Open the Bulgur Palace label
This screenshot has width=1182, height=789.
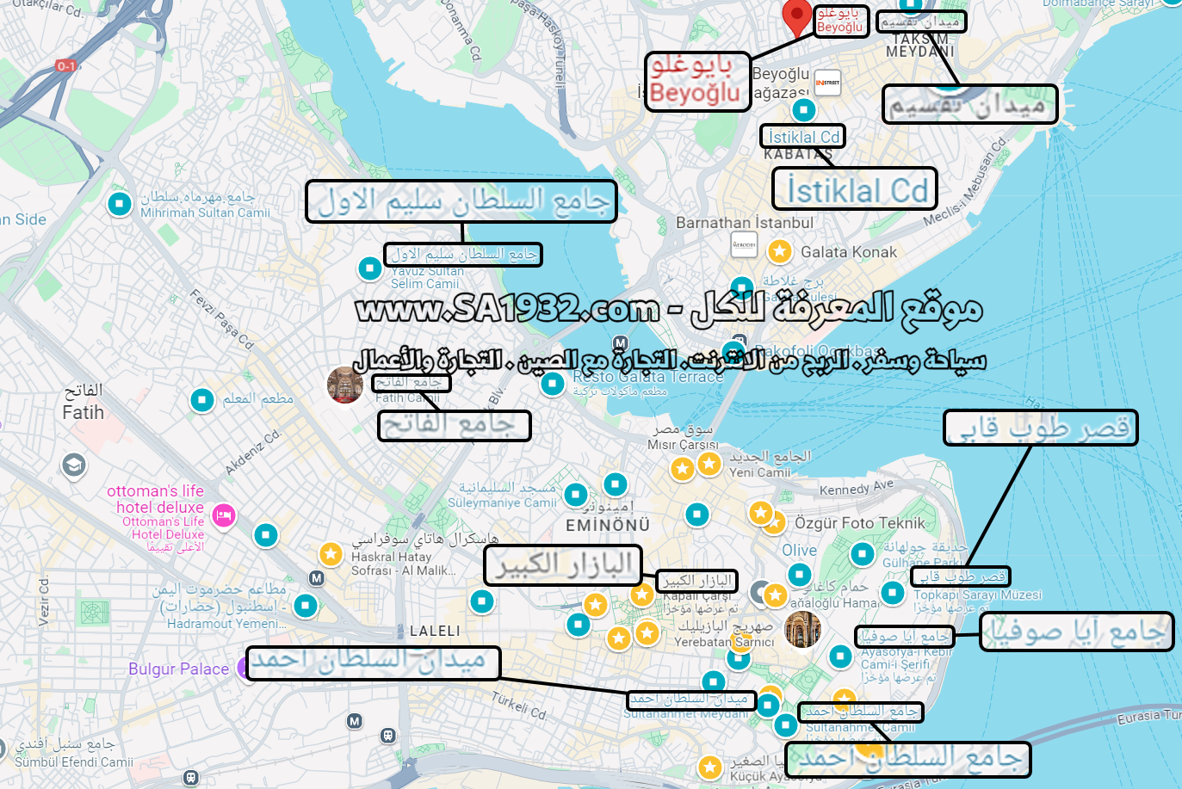coord(179,669)
